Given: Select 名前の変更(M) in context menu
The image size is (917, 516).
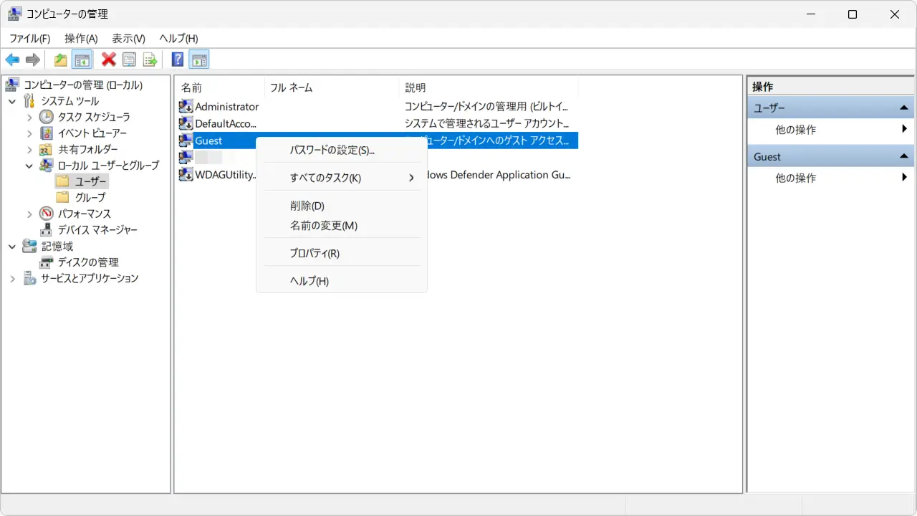Looking at the screenshot, I should pyautogui.click(x=342, y=226).
